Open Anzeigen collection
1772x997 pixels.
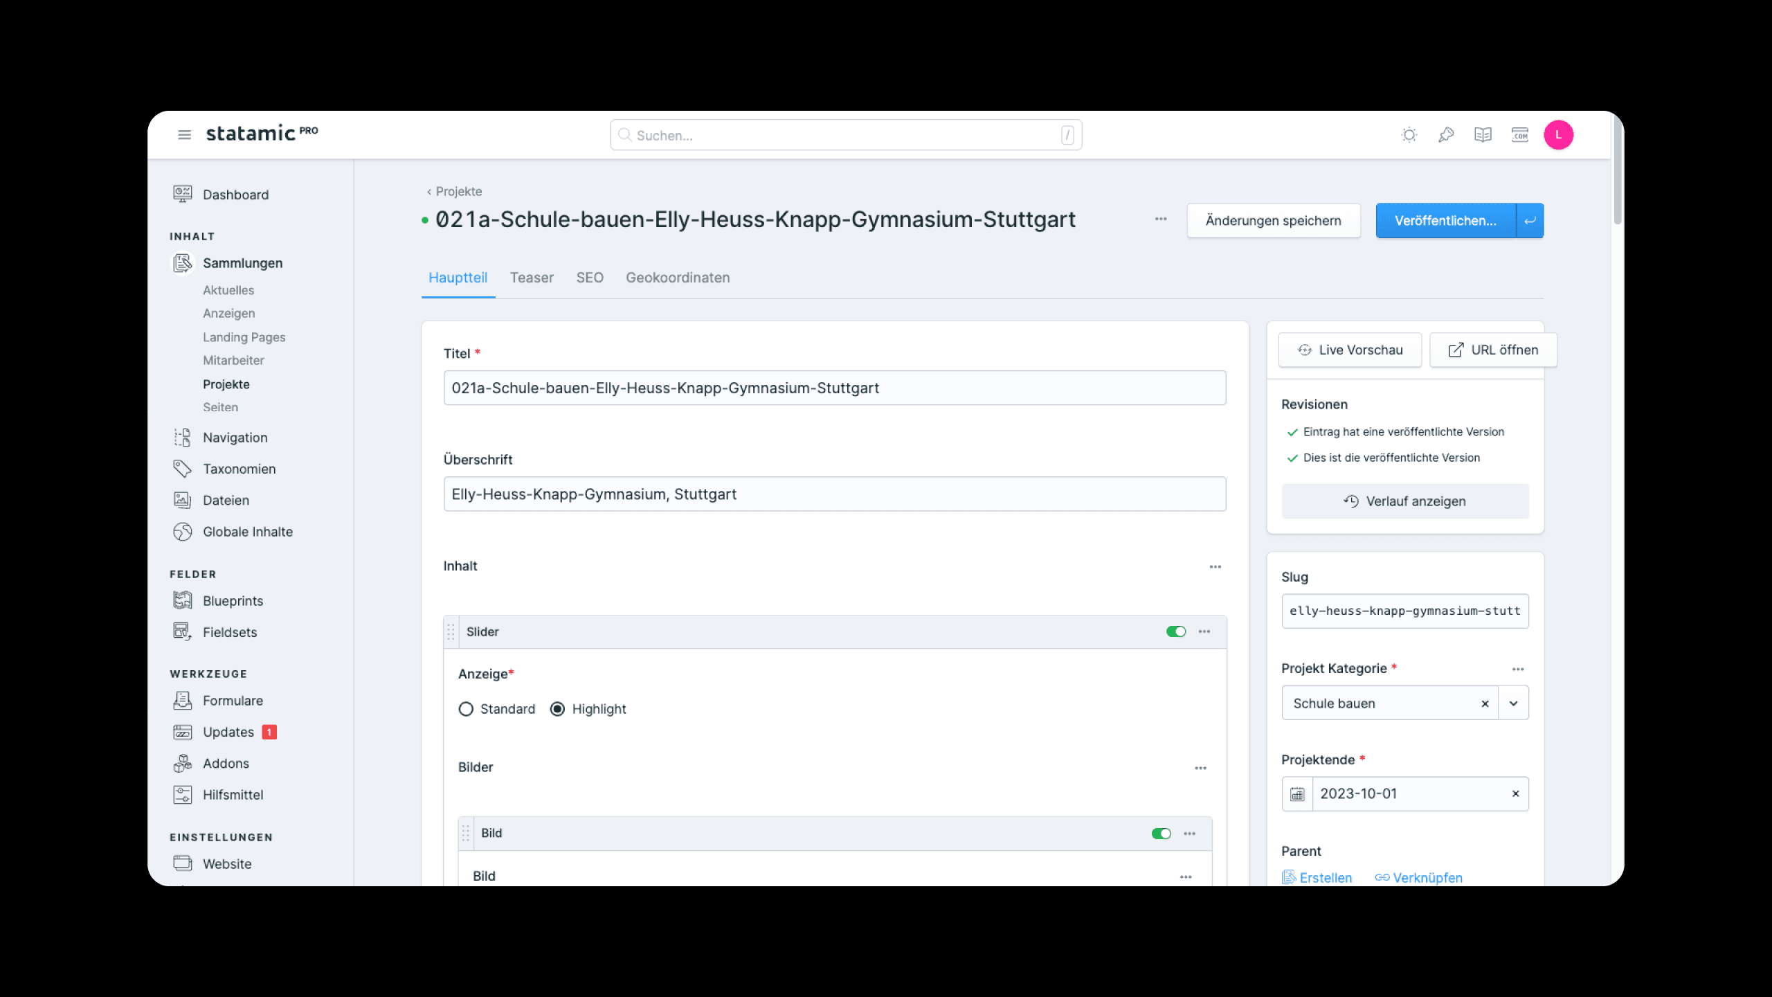[x=228, y=314]
